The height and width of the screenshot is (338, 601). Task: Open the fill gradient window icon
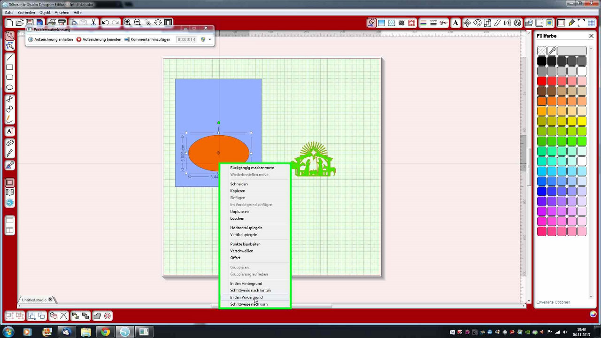pyautogui.click(x=382, y=23)
